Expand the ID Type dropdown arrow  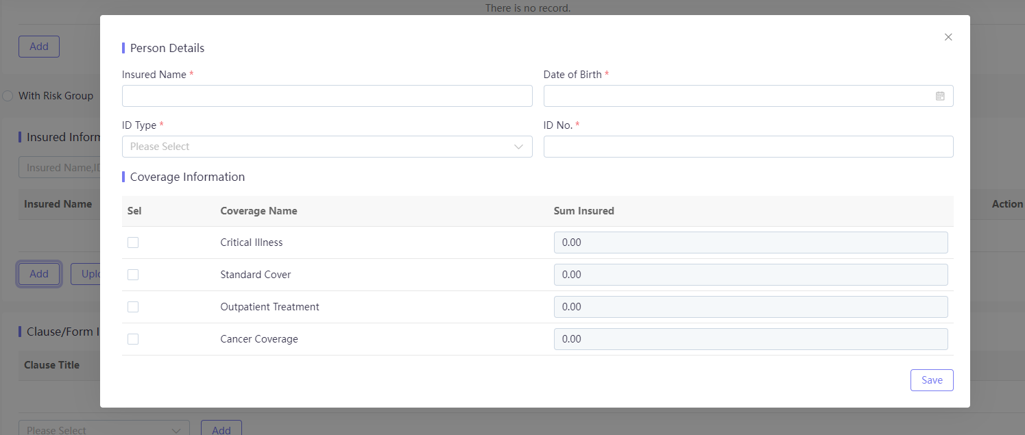click(x=518, y=147)
